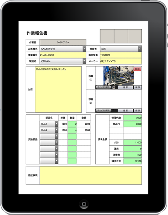Click the 撮影 button for 写真①
The width and height of the screenshot is (168, 215).
[125, 87]
